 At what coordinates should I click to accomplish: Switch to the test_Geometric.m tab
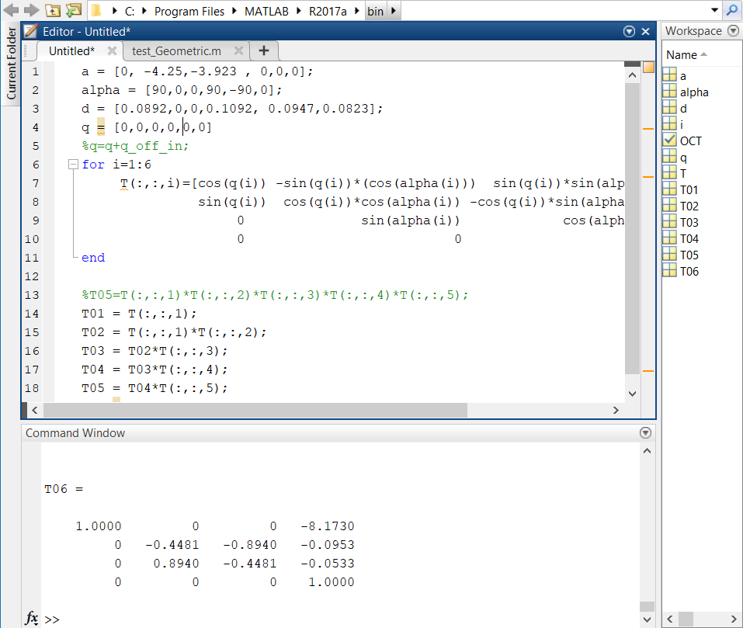(x=177, y=51)
